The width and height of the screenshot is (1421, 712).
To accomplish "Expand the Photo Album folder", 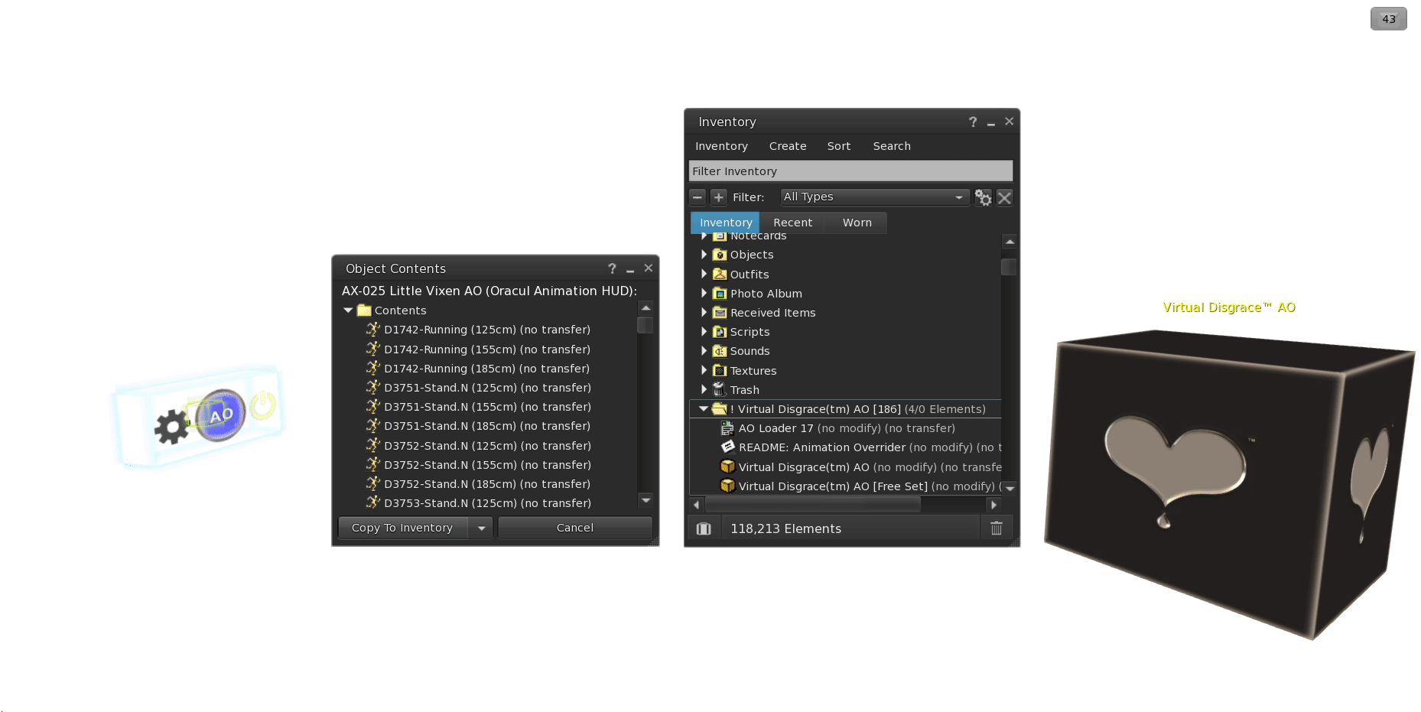I will (704, 293).
